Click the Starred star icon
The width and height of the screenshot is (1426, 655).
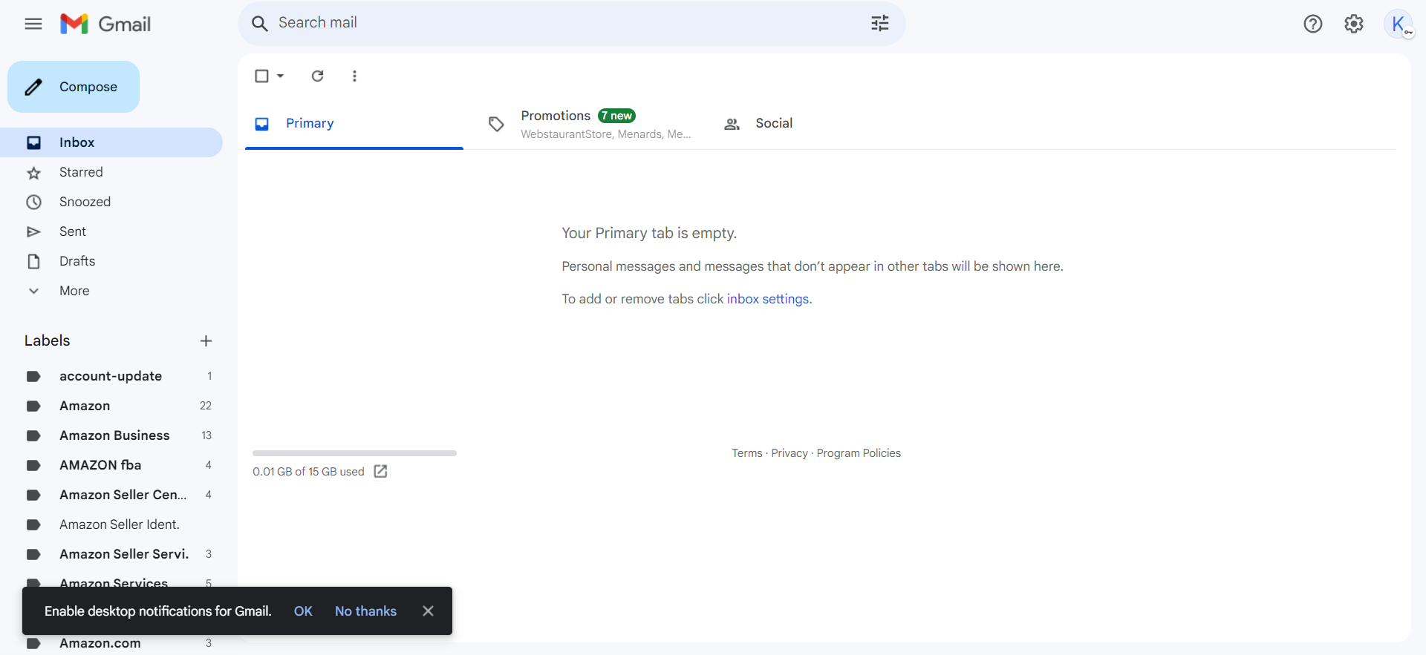pyautogui.click(x=33, y=173)
